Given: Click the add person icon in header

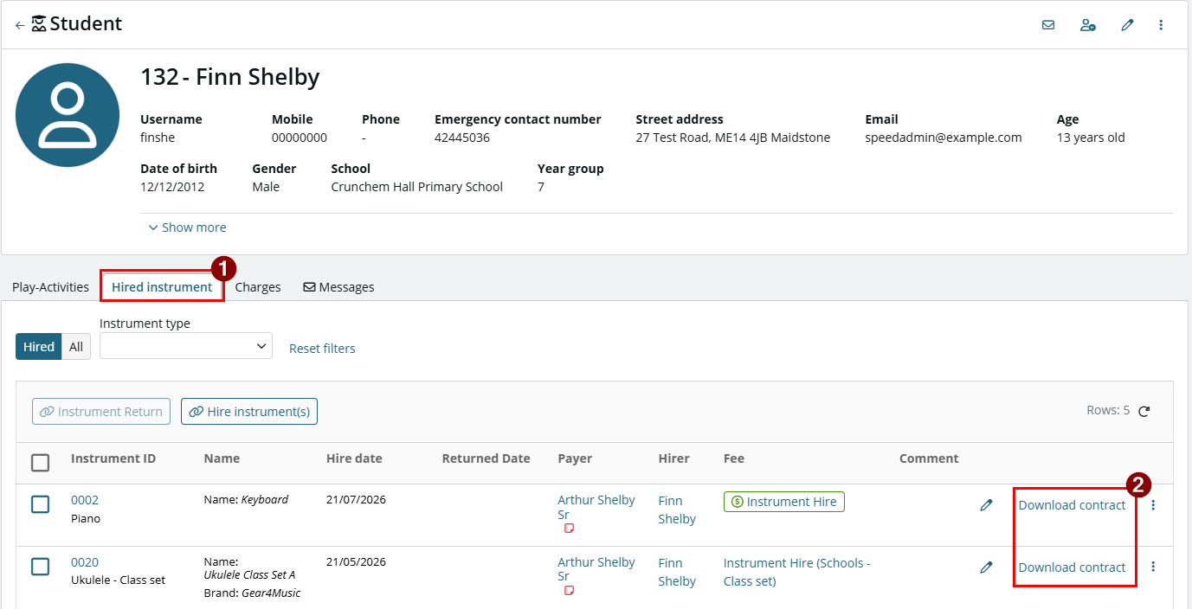Looking at the screenshot, I should pyautogui.click(x=1088, y=25).
